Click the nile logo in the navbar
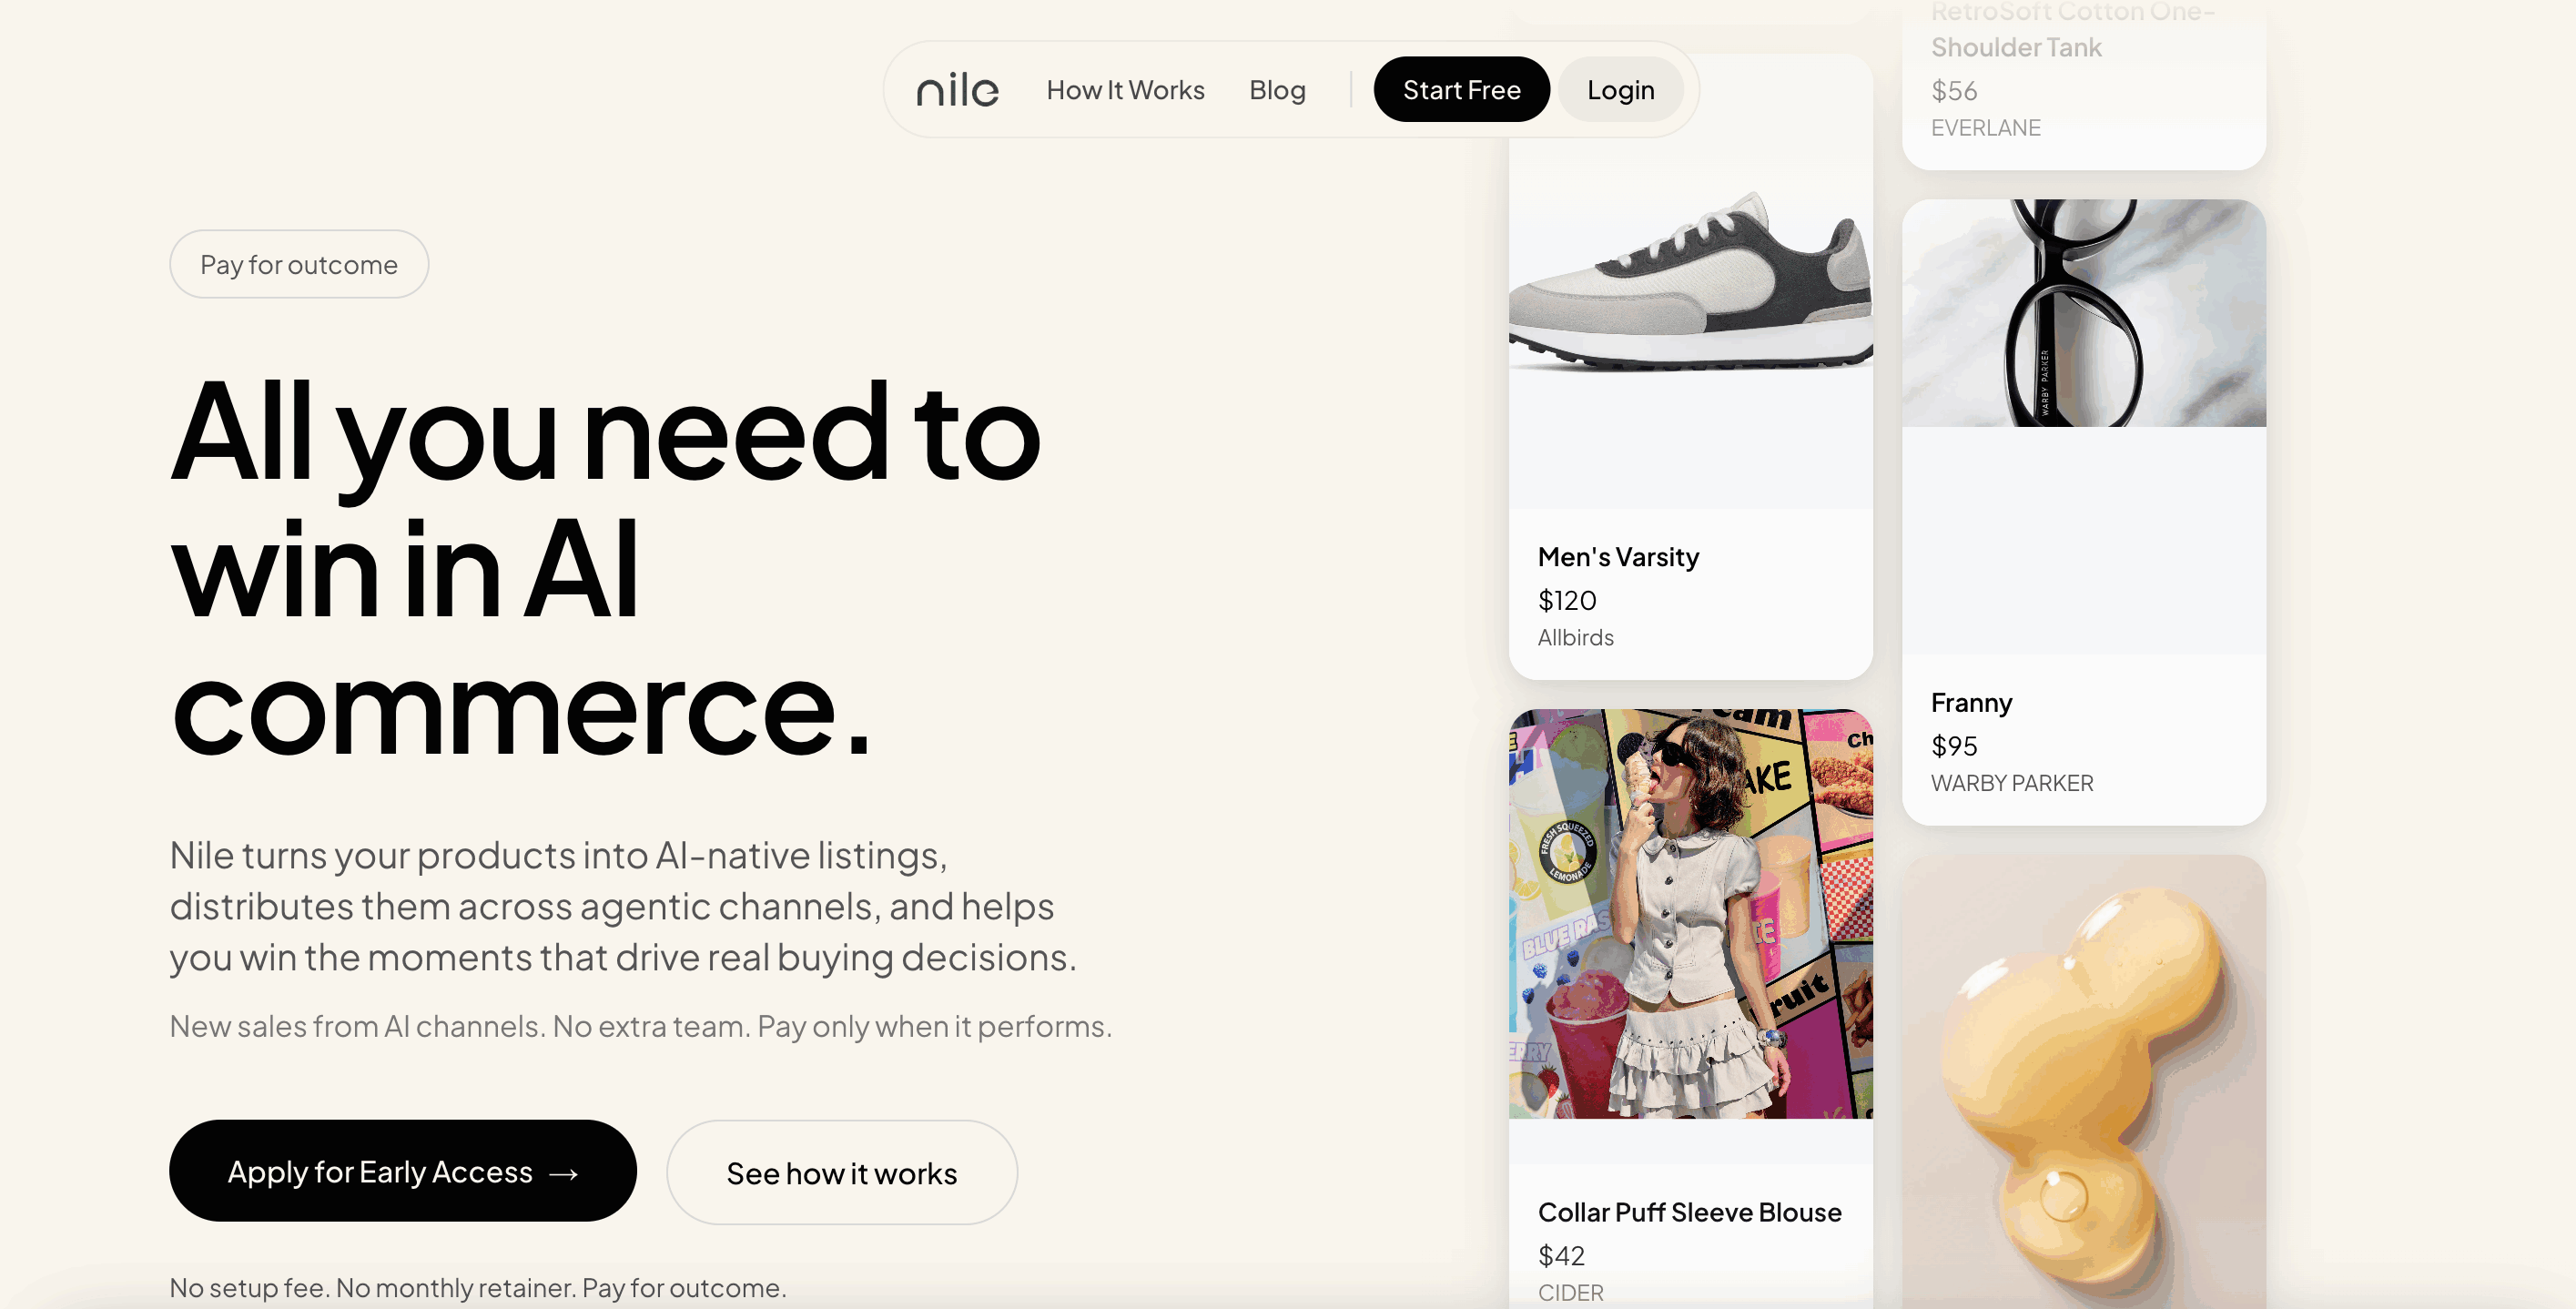This screenshot has height=1309, width=2576. coord(957,90)
